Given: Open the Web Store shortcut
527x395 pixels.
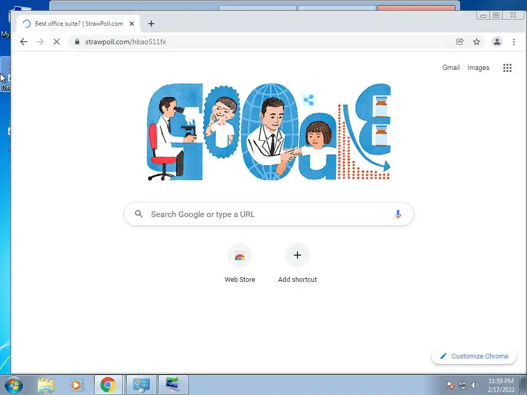Looking at the screenshot, I should [x=240, y=264].
